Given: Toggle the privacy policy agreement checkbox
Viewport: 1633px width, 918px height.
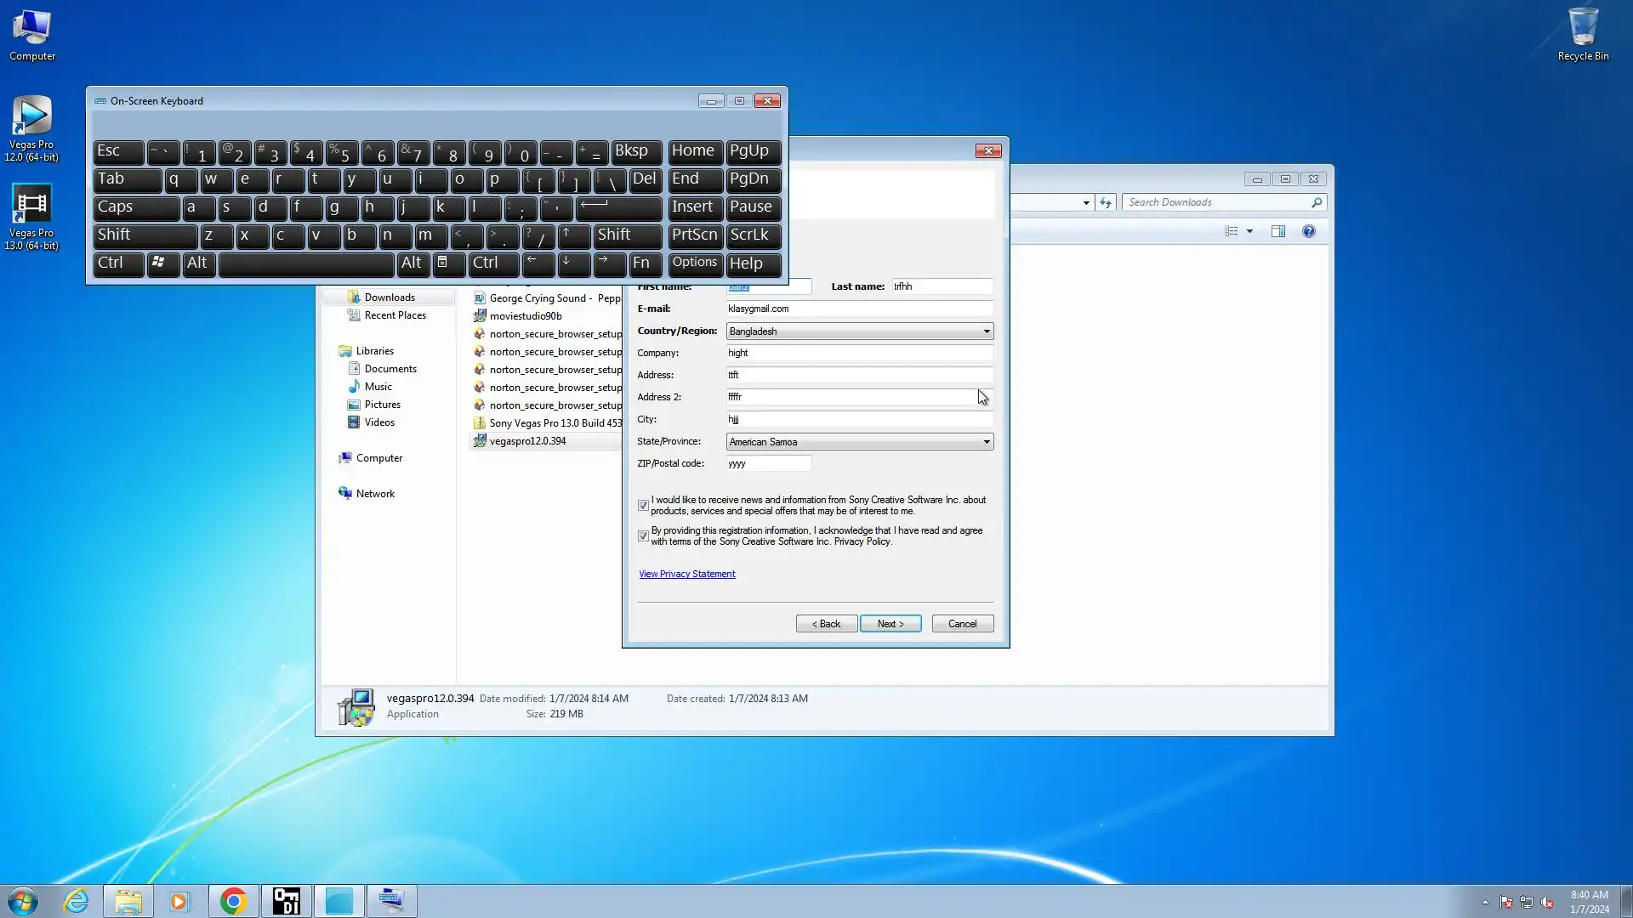Looking at the screenshot, I should tap(643, 536).
